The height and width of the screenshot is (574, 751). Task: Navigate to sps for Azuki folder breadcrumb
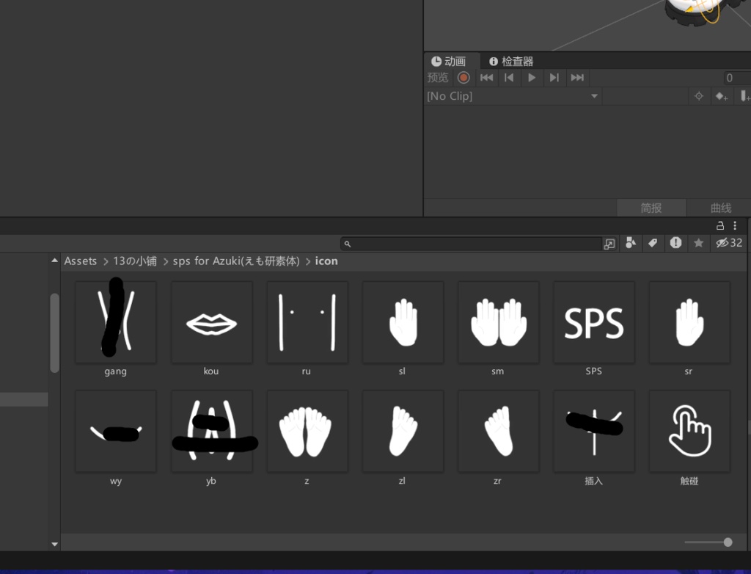click(x=236, y=261)
